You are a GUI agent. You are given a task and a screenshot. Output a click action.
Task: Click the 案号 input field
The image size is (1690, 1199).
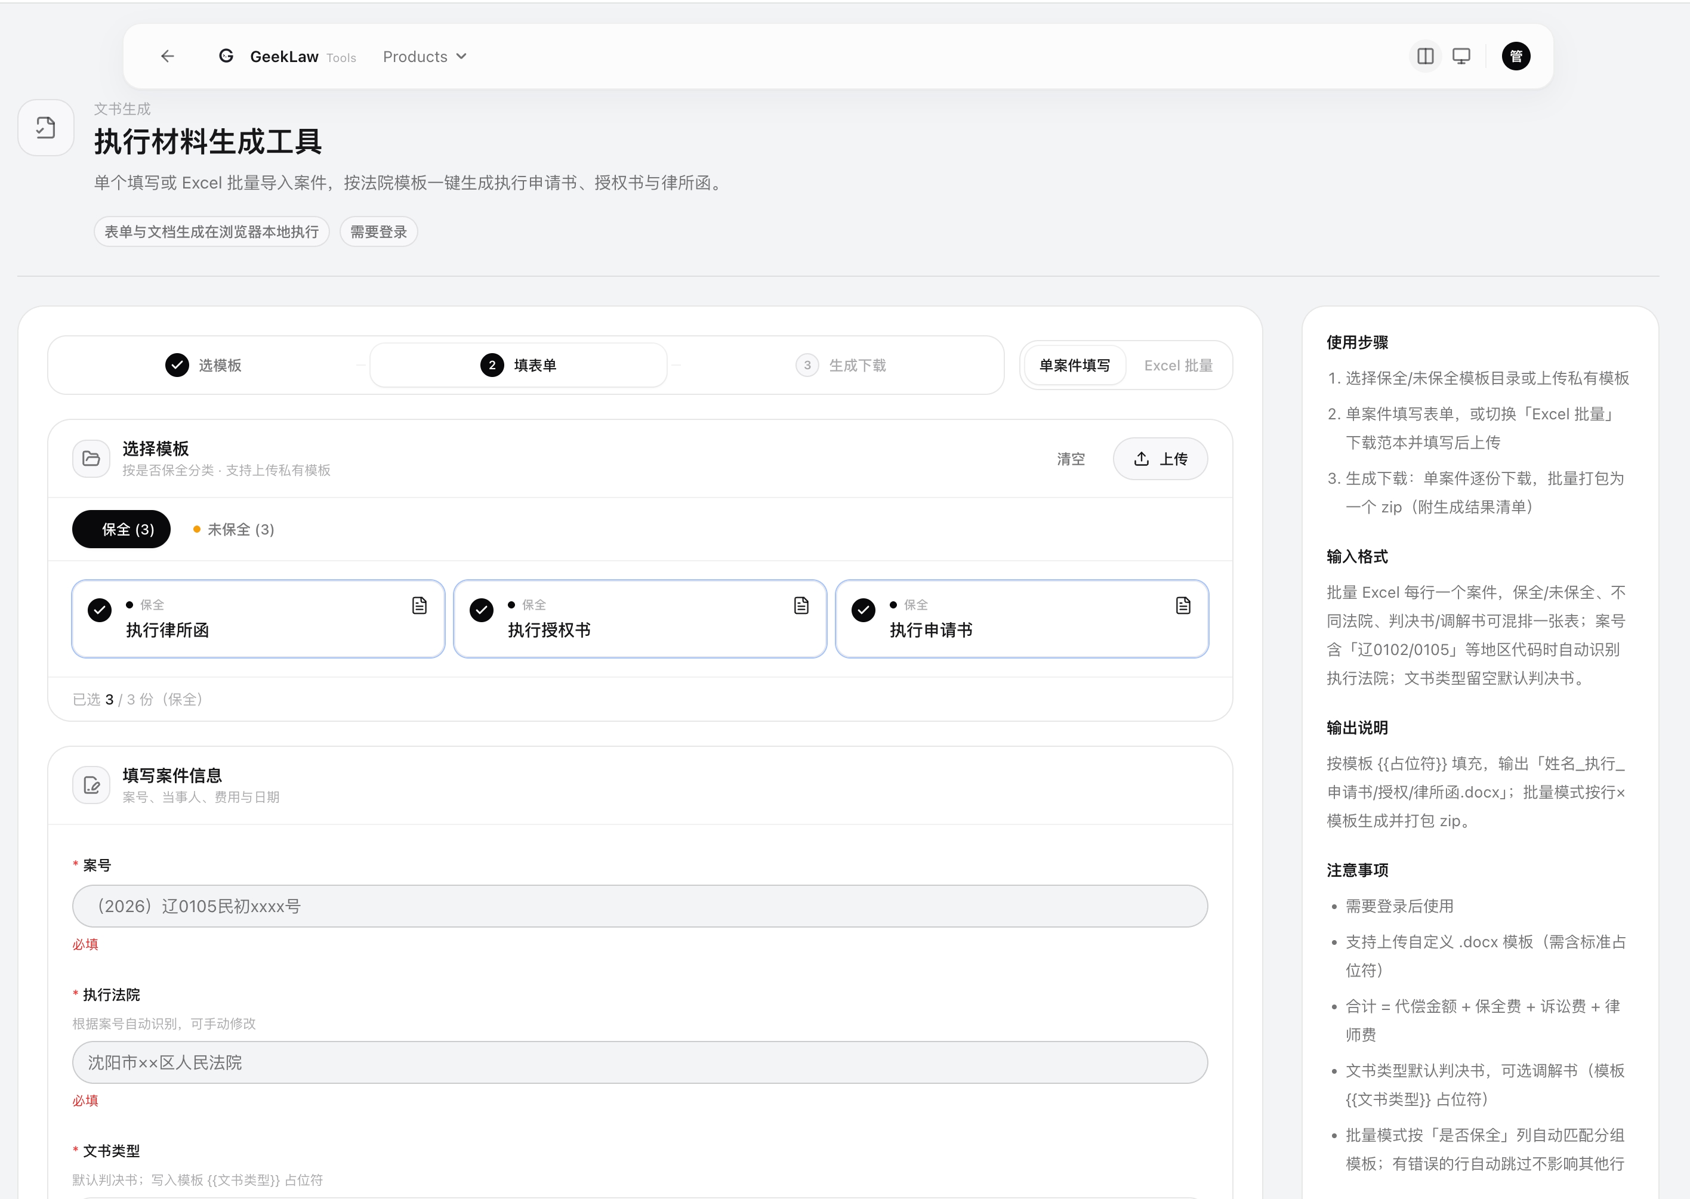[x=640, y=906]
